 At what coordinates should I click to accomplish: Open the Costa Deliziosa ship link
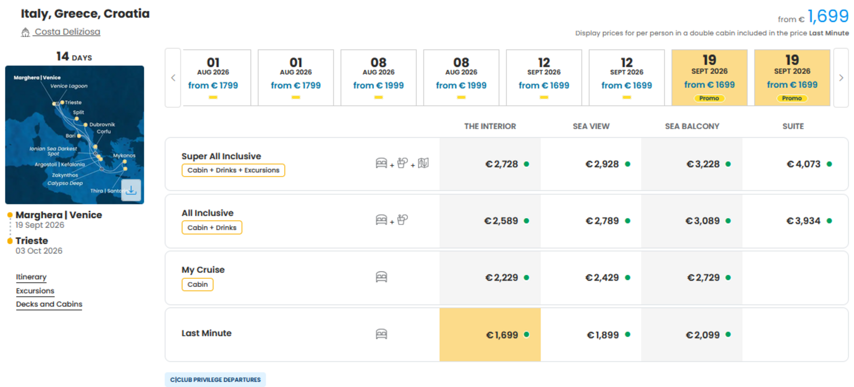tap(67, 32)
